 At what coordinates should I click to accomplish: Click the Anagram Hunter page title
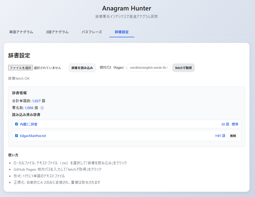[x=127, y=8]
